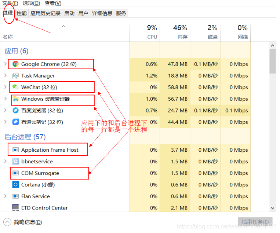The height and width of the screenshot is (233, 280).
Task: Expand the 有道云笔记 process group
Action: click(6, 122)
